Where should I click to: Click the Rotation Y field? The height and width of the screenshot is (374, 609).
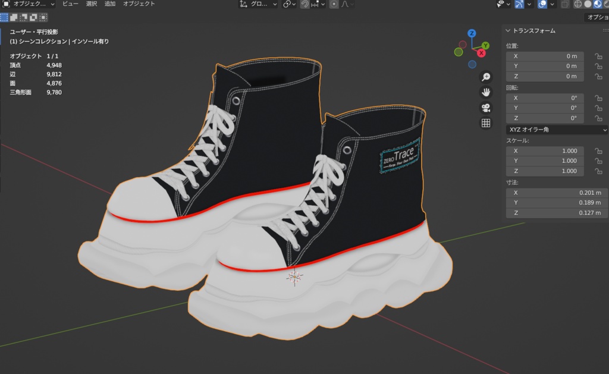[x=545, y=108]
